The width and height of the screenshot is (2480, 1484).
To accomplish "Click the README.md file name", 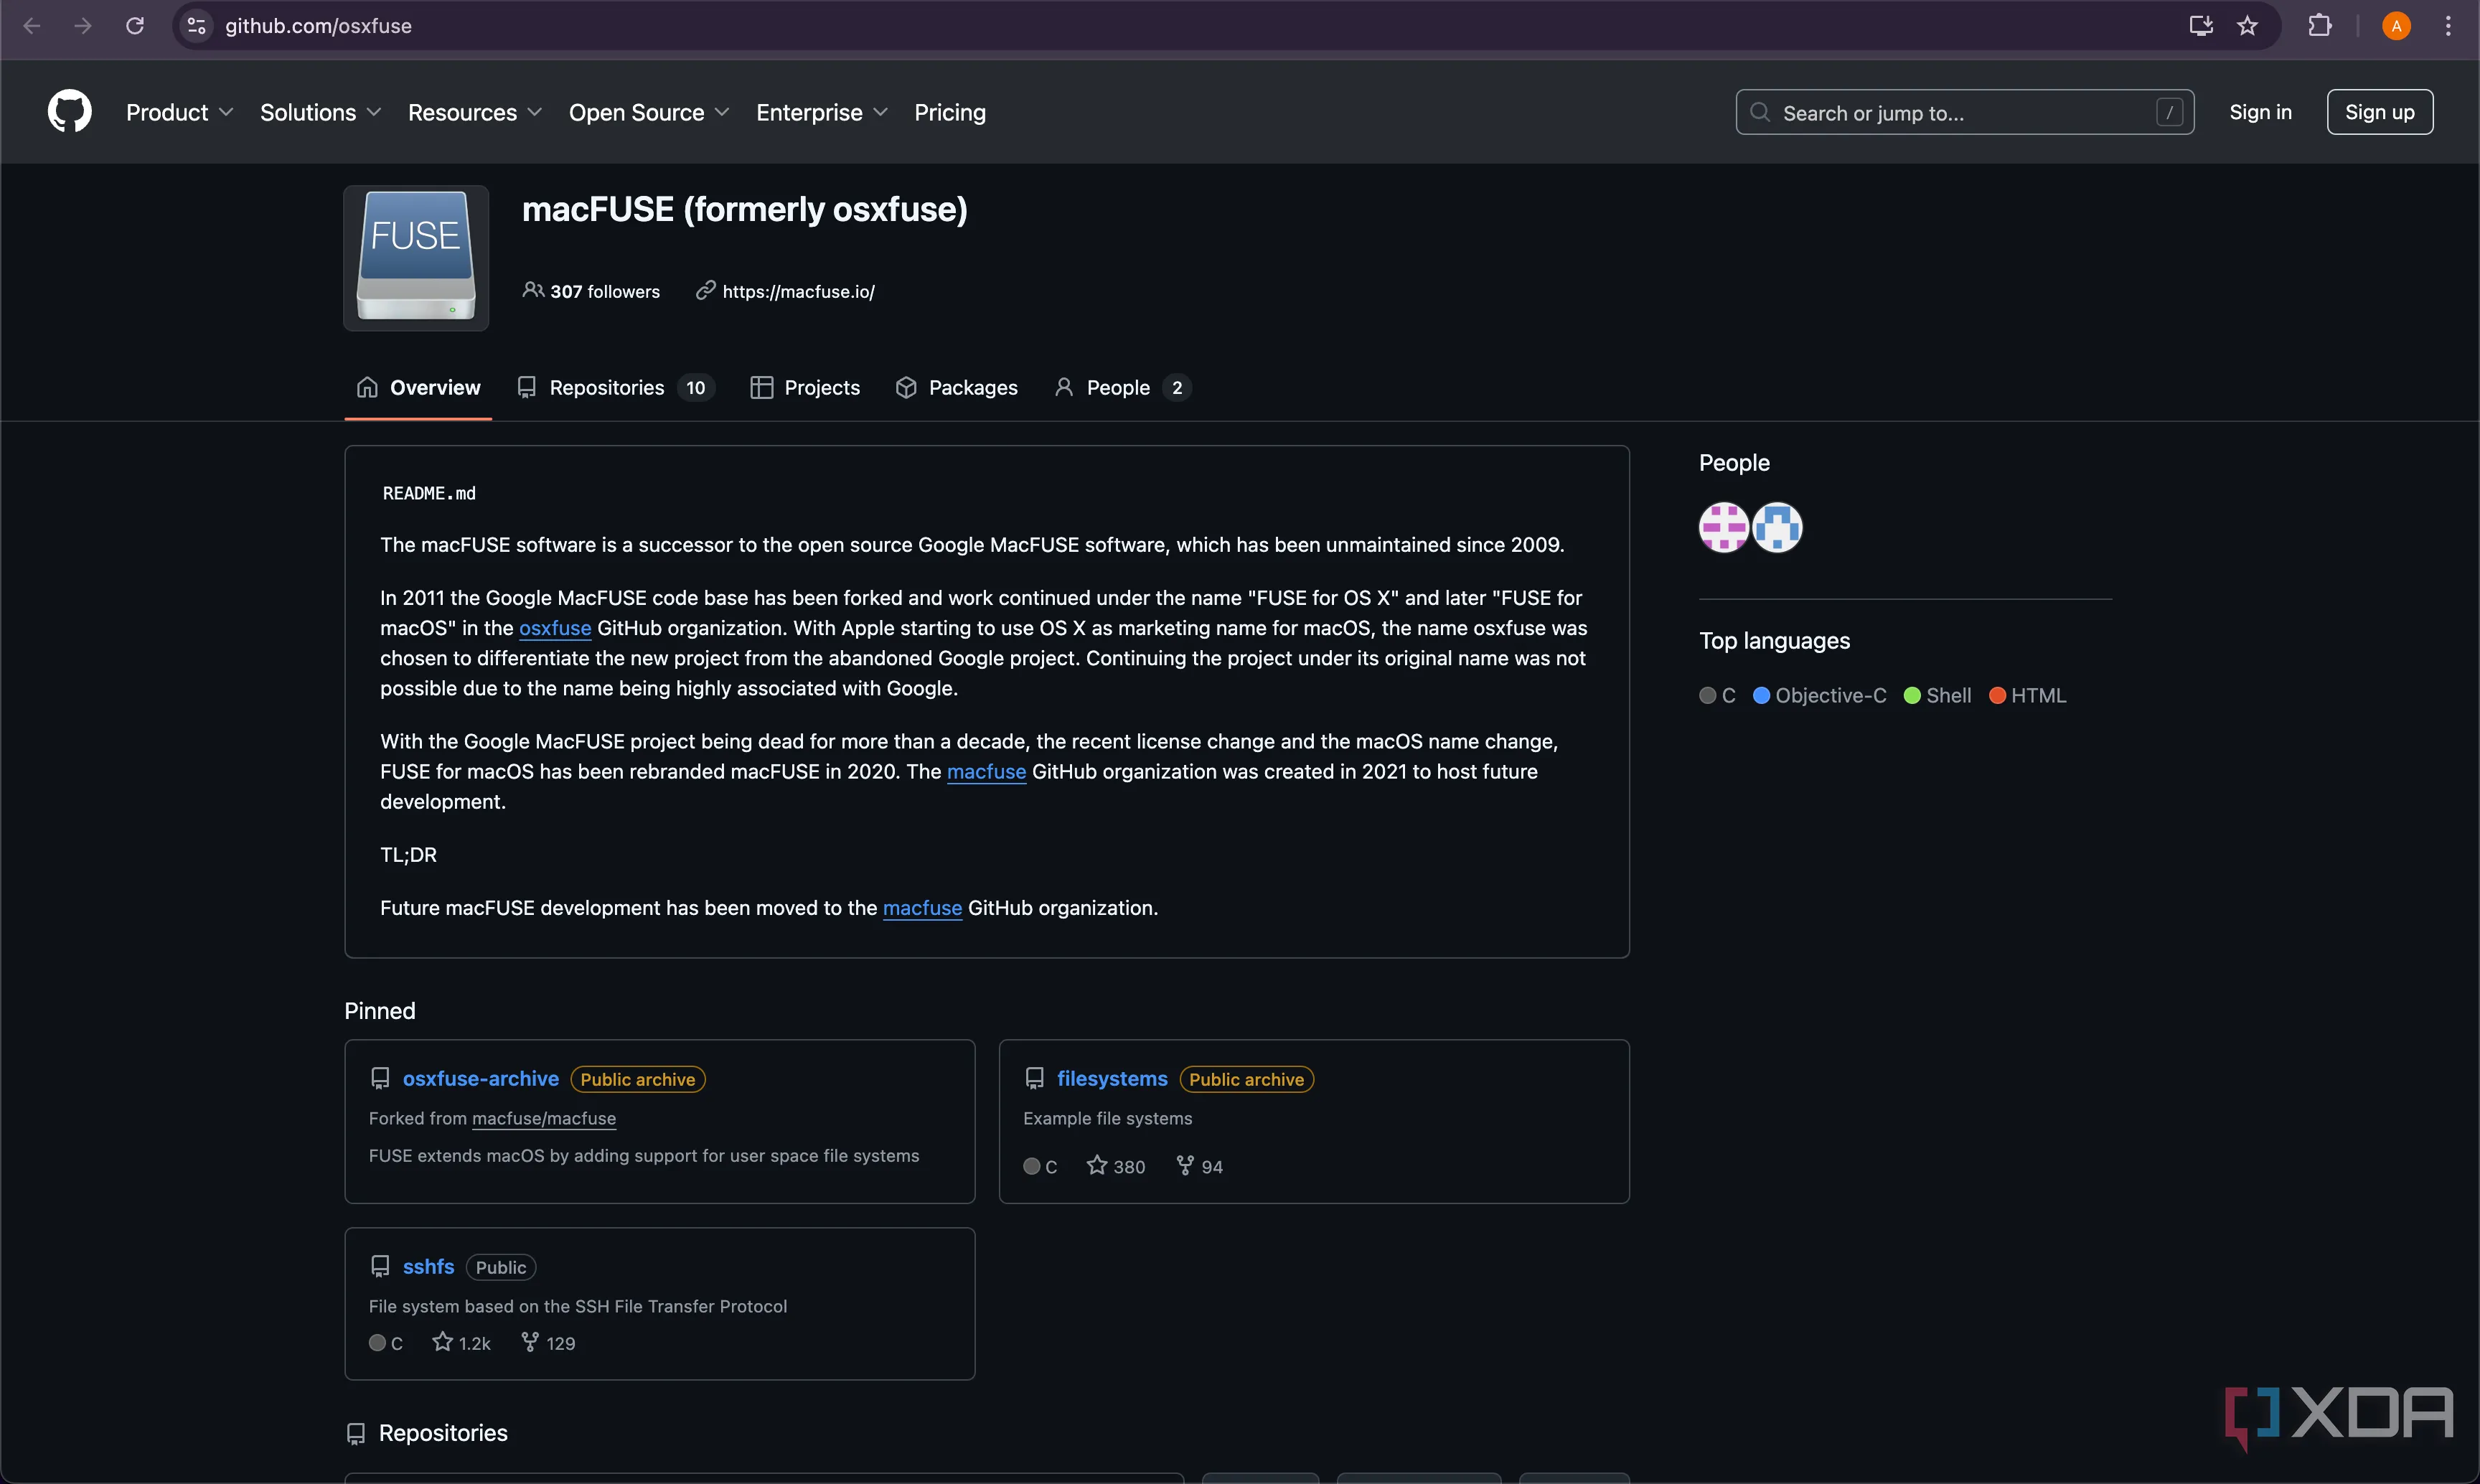I will (429, 493).
